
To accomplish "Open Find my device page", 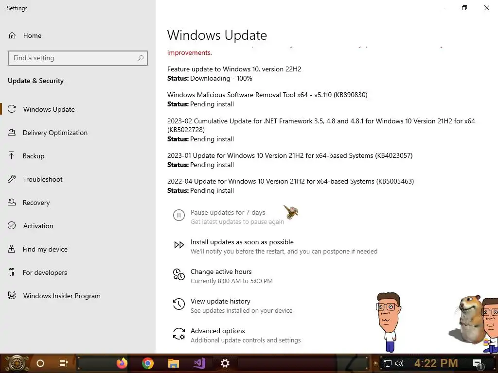I will coord(45,249).
